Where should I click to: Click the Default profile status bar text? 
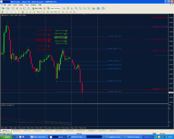[x=79, y=134]
